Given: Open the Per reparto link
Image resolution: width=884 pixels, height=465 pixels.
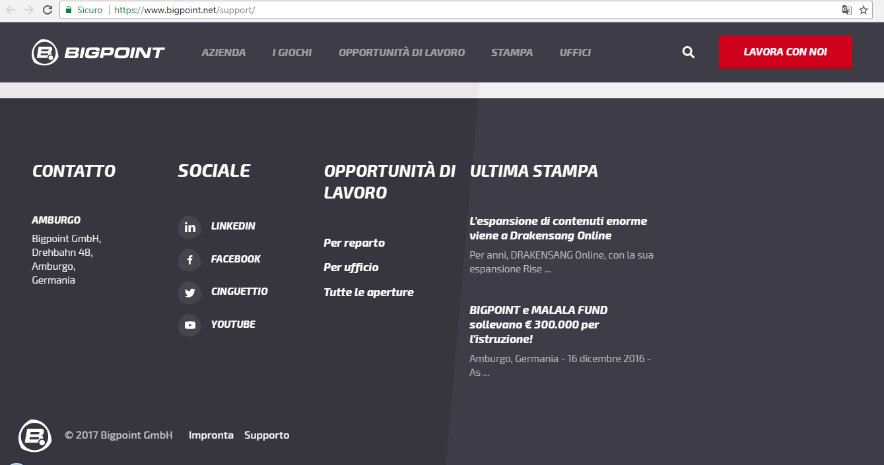Looking at the screenshot, I should click(x=354, y=243).
